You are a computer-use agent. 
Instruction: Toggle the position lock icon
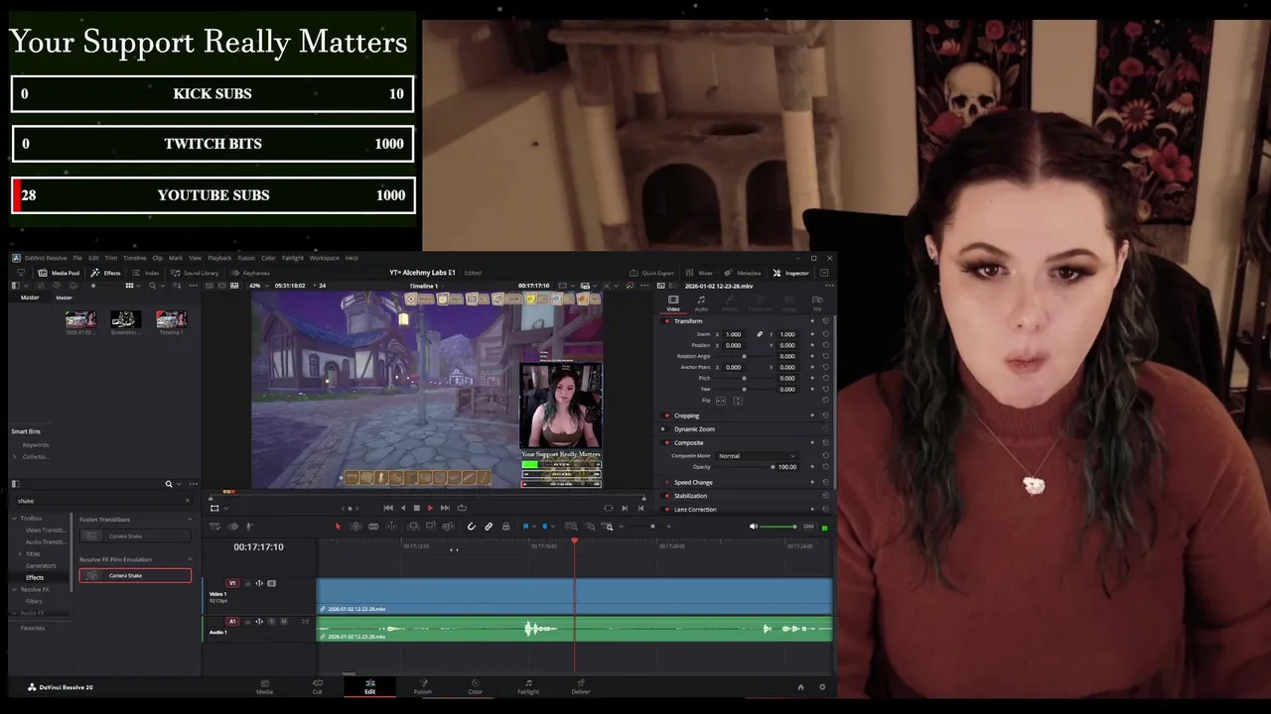(505, 527)
